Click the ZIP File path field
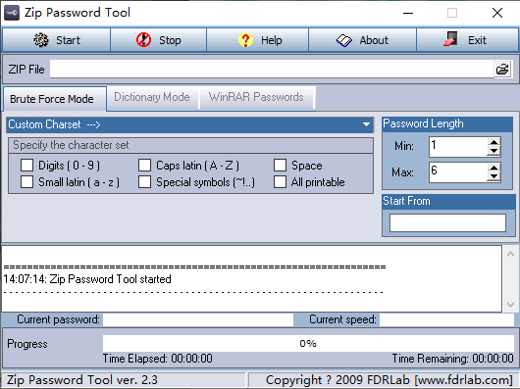 coord(272,70)
